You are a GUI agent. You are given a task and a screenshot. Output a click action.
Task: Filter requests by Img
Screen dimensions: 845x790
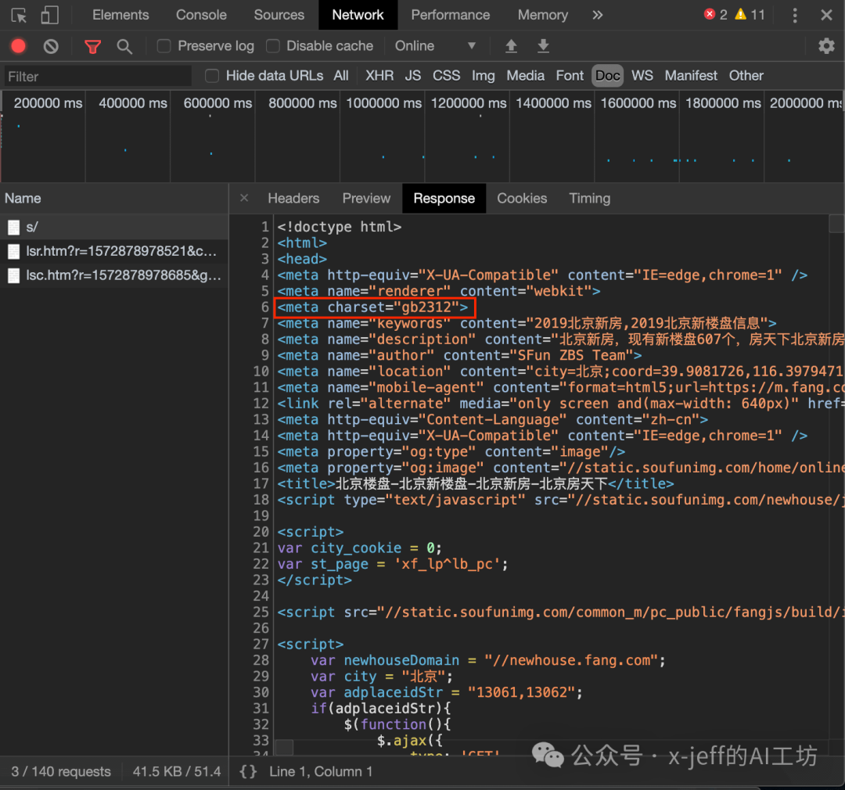coord(484,76)
